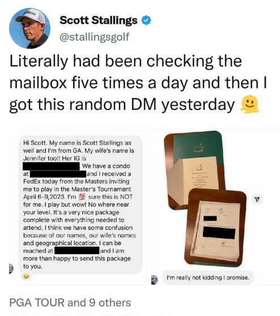Viewport: 280px width, 316px height.
Task: Click sender avatar beside 'not kidding' message
Action: coord(155,280)
